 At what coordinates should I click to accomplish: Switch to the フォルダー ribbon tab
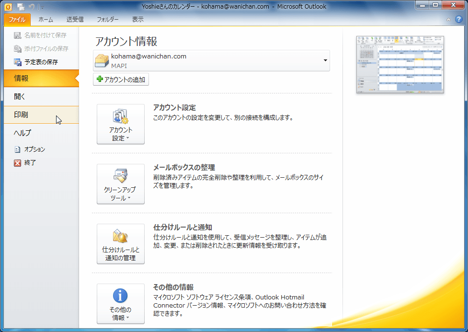tap(107, 20)
